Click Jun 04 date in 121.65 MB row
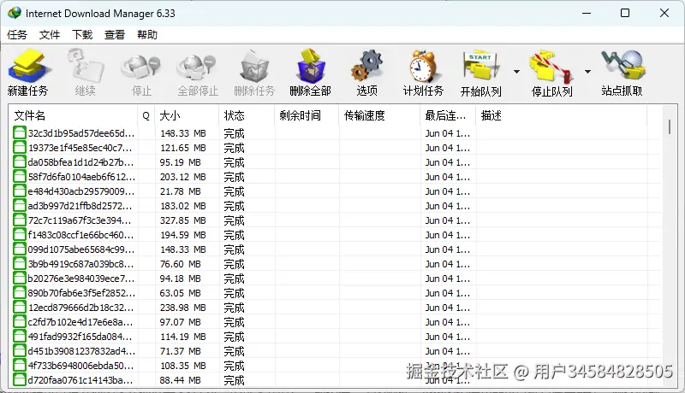This screenshot has height=393, width=685. pos(447,148)
